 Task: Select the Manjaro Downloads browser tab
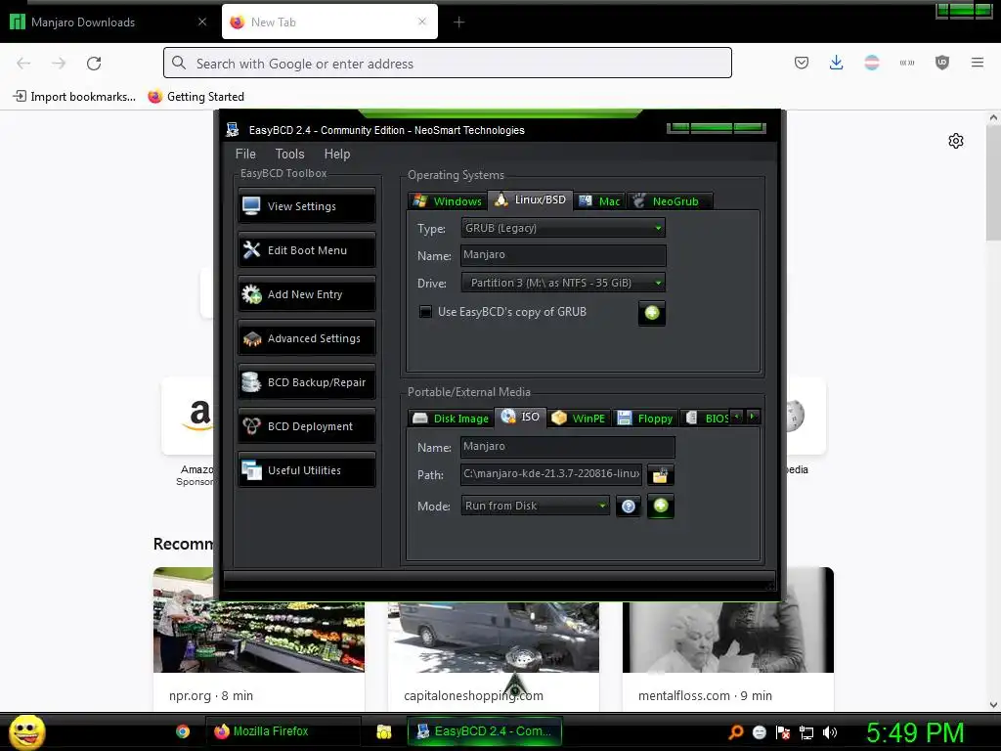click(108, 22)
